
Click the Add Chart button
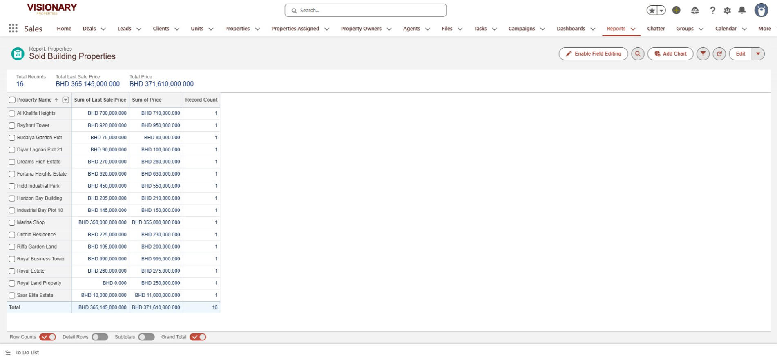(x=670, y=54)
